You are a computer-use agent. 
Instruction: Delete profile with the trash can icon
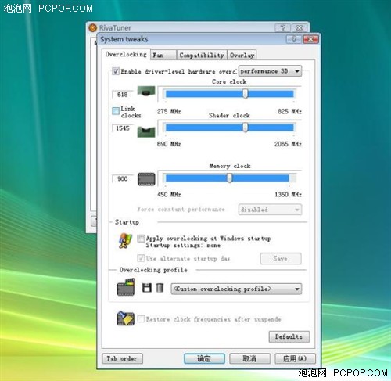coord(160,288)
